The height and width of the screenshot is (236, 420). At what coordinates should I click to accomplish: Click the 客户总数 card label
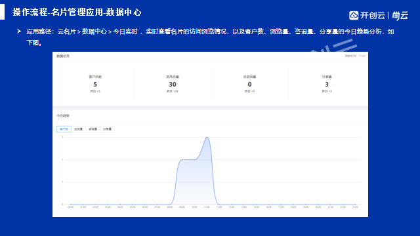point(95,77)
